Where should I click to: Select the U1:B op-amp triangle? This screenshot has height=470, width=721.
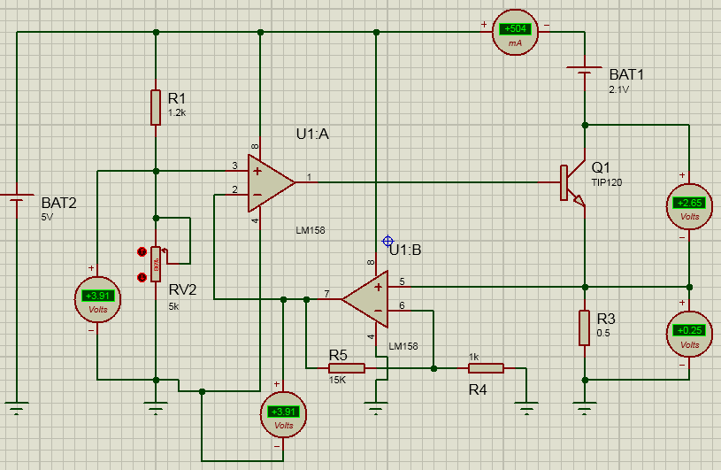pyautogui.click(x=365, y=299)
